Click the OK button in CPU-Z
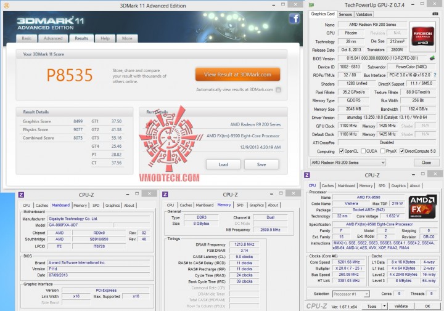 [427, 306]
